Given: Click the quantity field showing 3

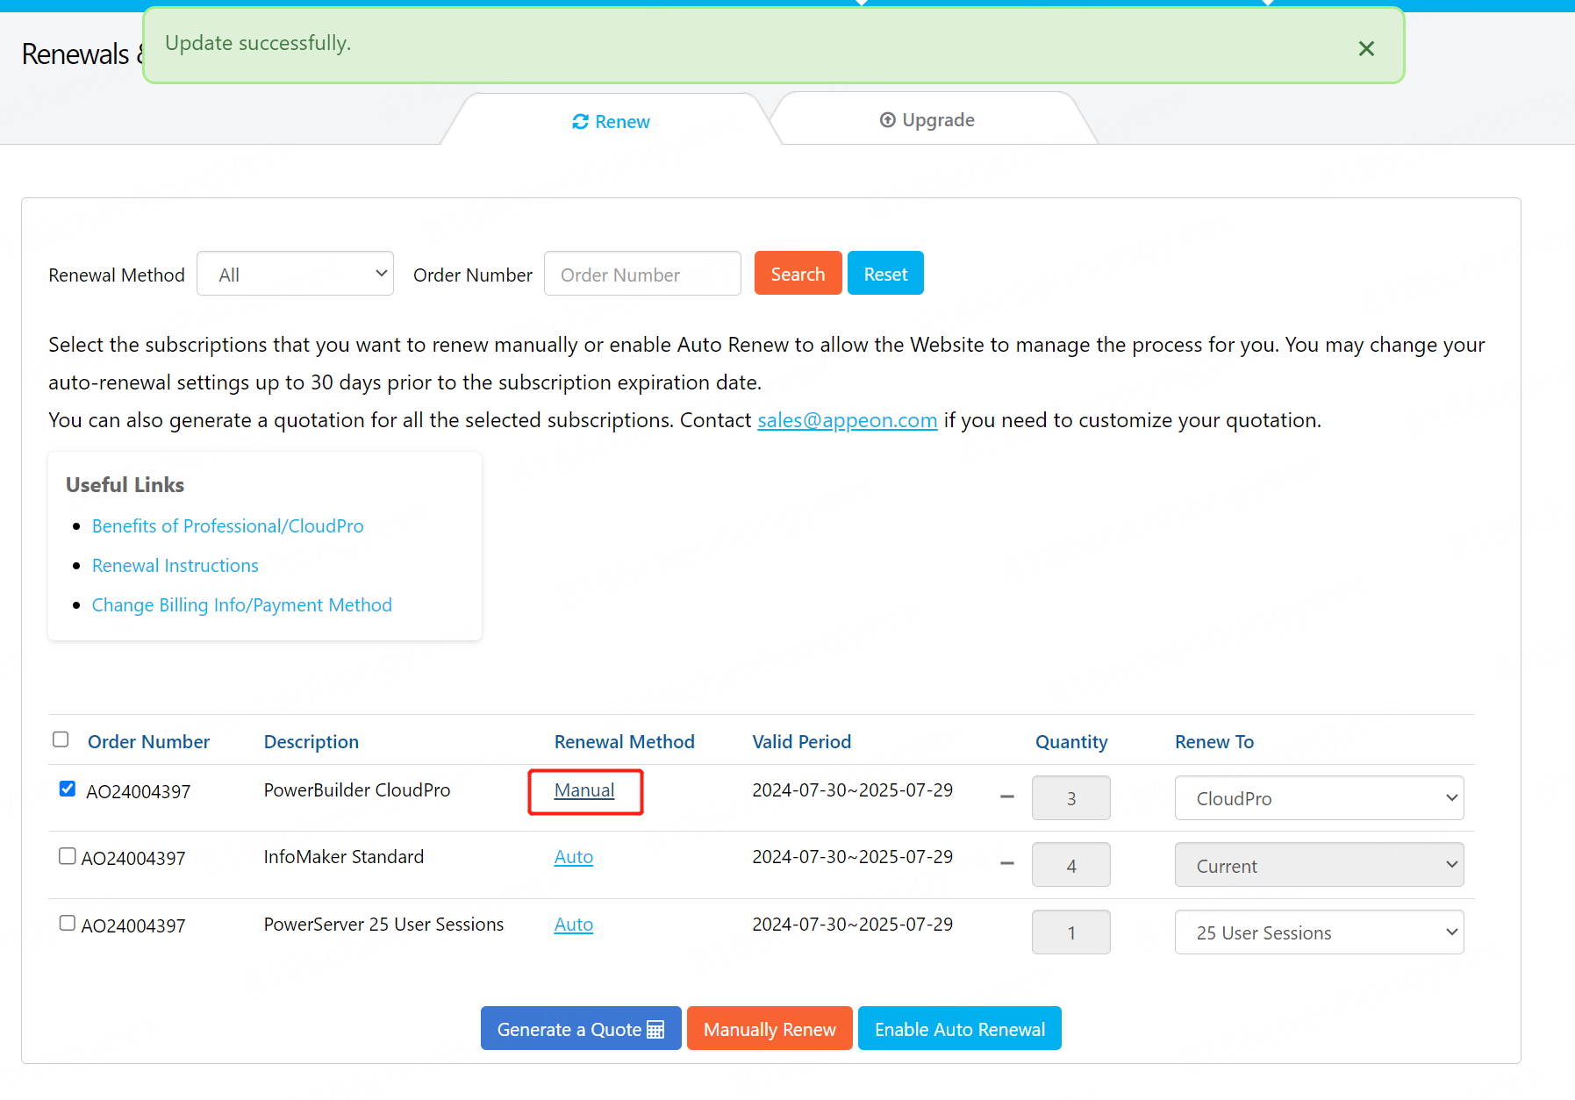Looking at the screenshot, I should click(1071, 798).
